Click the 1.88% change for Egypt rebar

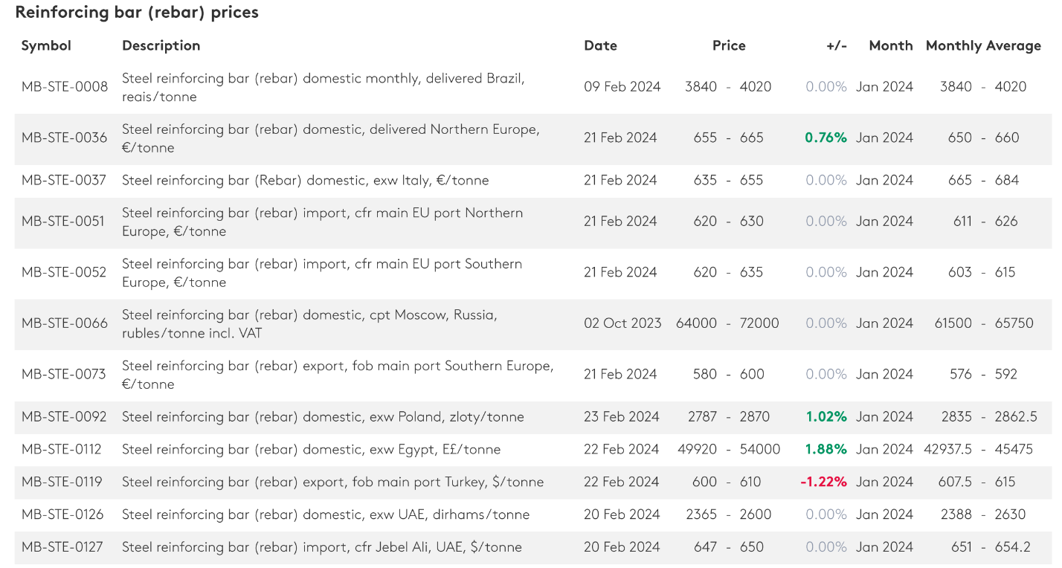point(826,449)
